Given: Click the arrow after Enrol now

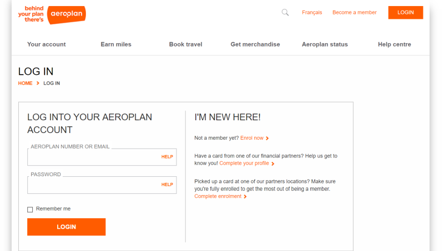Looking at the screenshot, I should click(x=268, y=139).
